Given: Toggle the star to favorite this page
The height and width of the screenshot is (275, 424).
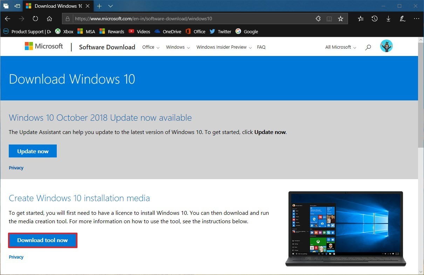Looking at the screenshot, I should [x=340, y=19].
